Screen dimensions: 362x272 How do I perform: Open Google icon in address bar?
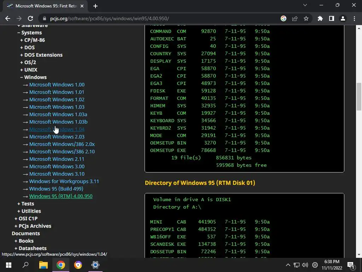pyautogui.click(x=284, y=18)
